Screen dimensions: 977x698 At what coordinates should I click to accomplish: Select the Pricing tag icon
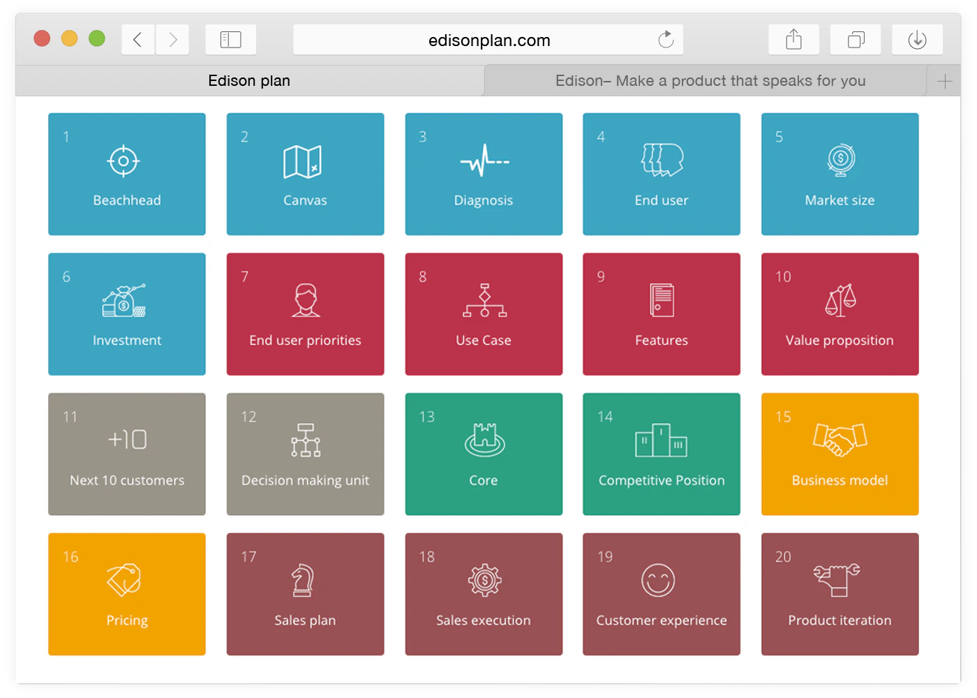pos(124,580)
